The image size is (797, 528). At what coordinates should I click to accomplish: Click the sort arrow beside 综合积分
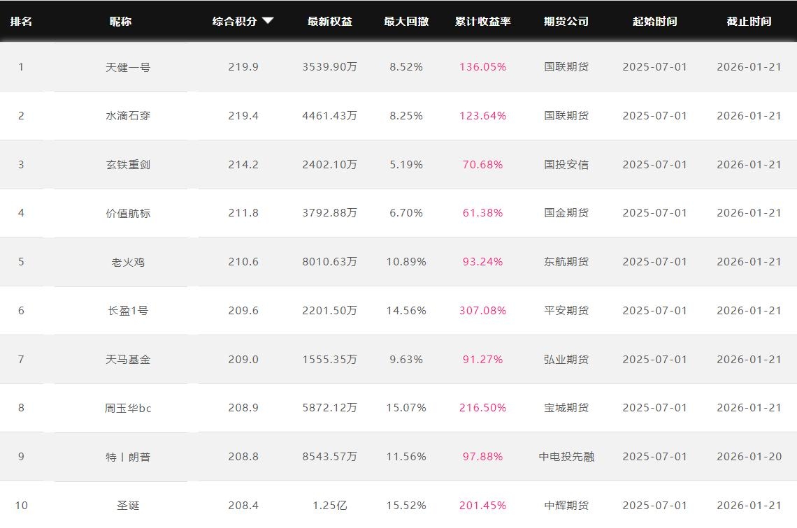[x=268, y=21]
